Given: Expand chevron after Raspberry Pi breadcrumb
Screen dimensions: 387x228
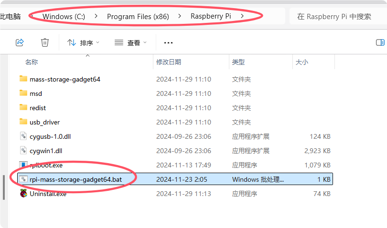Looking at the screenshot, I should click(x=243, y=16).
